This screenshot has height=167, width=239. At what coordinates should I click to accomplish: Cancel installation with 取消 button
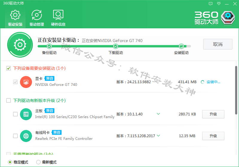click(x=218, y=44)
